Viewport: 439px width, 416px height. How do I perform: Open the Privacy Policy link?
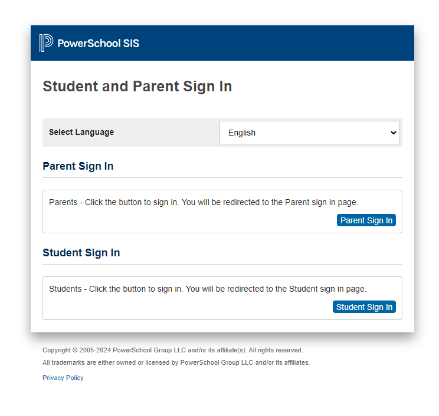(63, 378)
